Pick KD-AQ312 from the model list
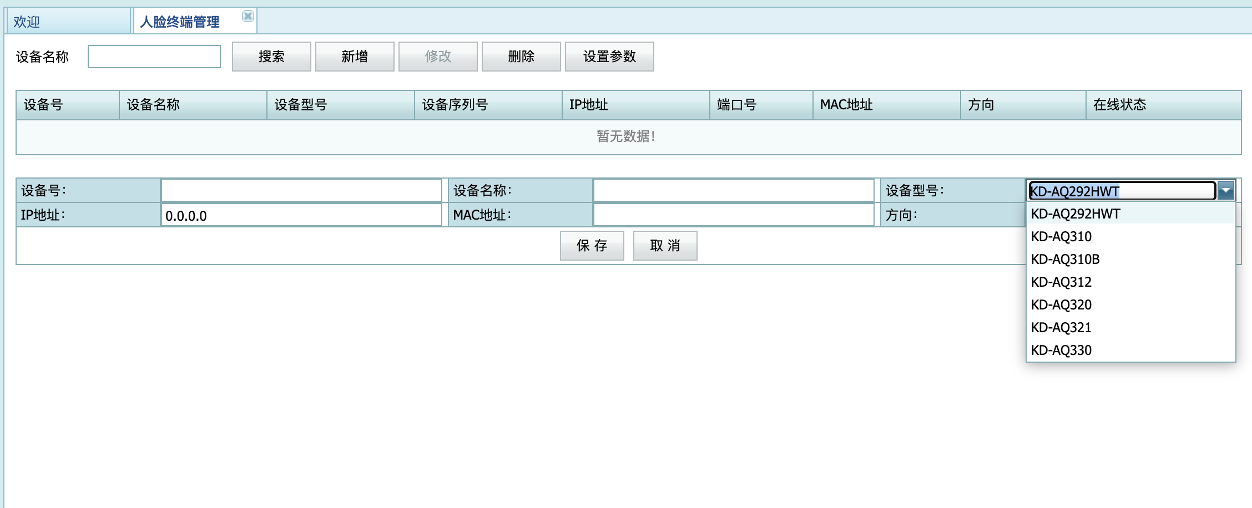The width and height of the screenshot is (1252, 508). (1130, 282)
